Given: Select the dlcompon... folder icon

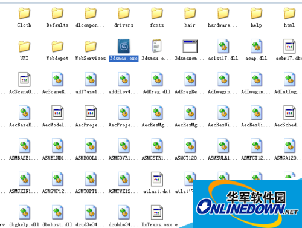Looking at the screenshot, I should [91, 13].
